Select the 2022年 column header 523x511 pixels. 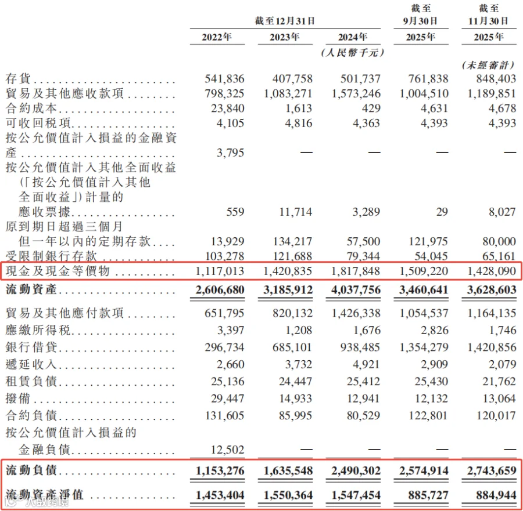217,37
